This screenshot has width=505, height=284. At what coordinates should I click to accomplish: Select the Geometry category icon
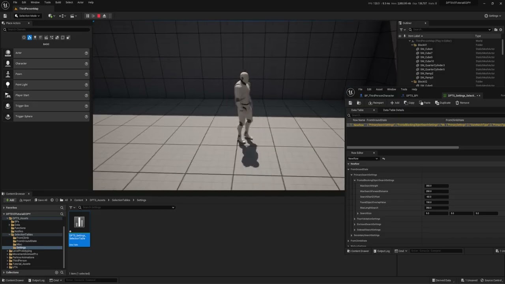point(57,37)
